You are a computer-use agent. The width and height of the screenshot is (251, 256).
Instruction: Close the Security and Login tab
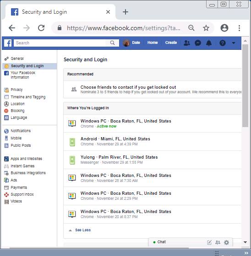108,12
